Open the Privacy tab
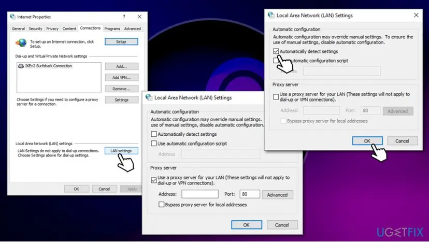429x242 pixels. pos(52,29)
